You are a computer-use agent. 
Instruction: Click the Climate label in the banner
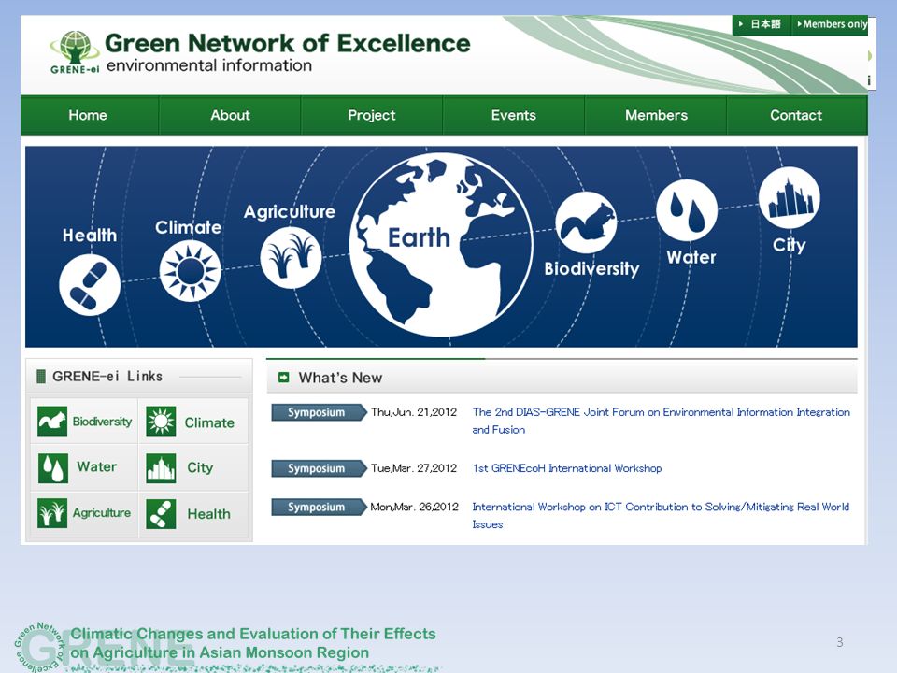tap(188, 227)
